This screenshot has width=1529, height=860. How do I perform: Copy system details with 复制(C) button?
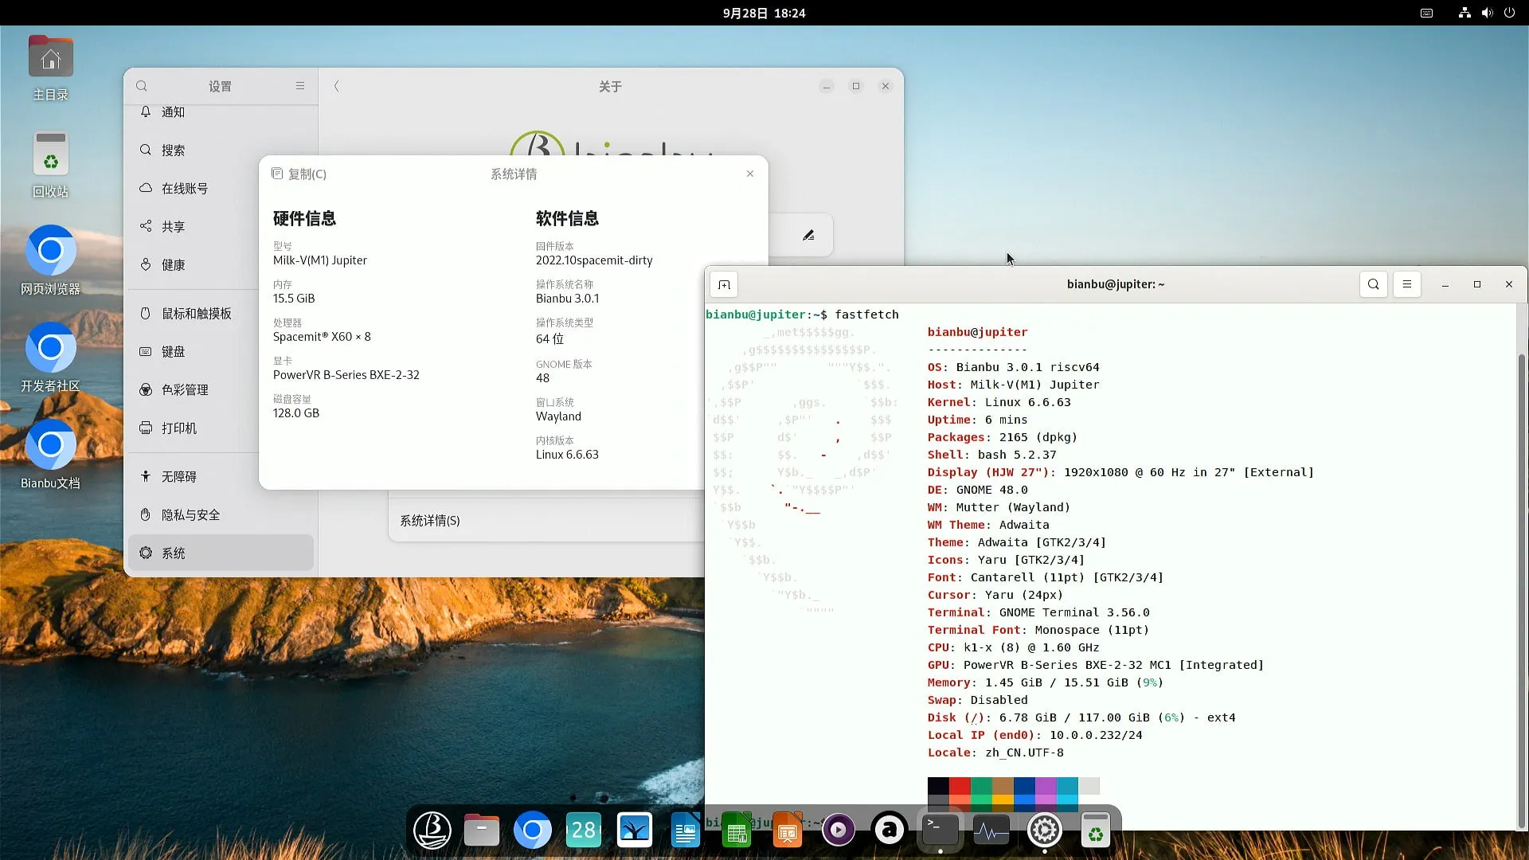point(299,174)
